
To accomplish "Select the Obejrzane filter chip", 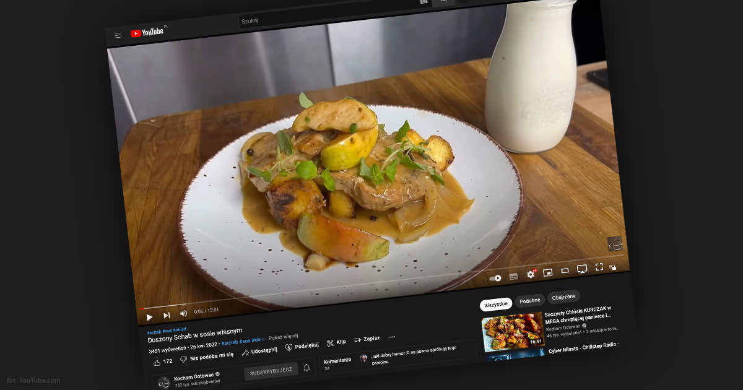I will (563, 297).
